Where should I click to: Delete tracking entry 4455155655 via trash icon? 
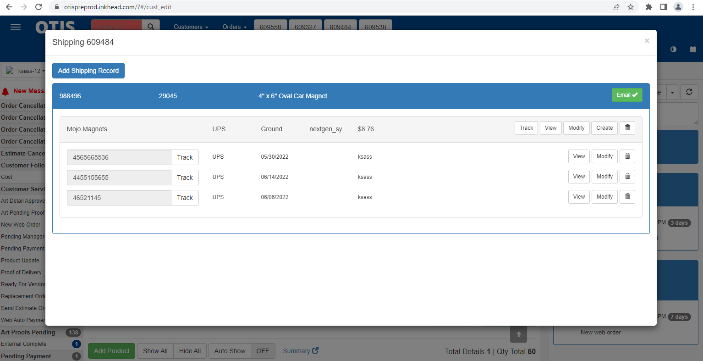pyautogui.click(x=627, y=177)
